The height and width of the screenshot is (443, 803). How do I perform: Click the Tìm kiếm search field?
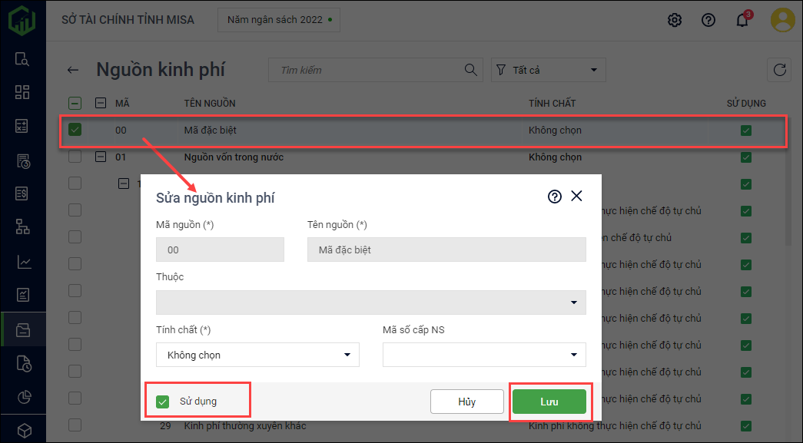pos(369,70)
